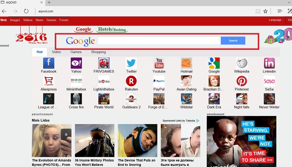Click the Linkedin icon
292x167 pixels.
point(269,63)
